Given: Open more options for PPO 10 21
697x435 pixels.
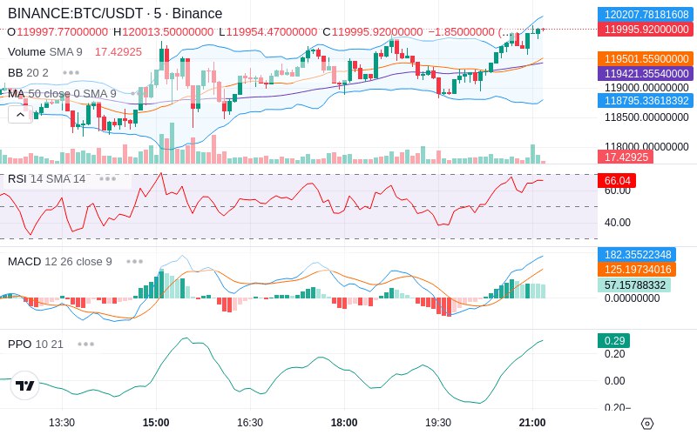Looking at the screenshot, I should point(85,344).
